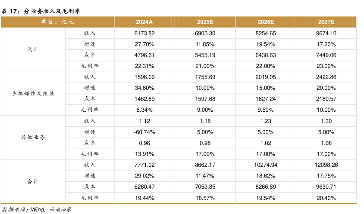Click the 20.40% gross margin cell
Viewport: 364px width, 214px height.
(x=326, y=198)
